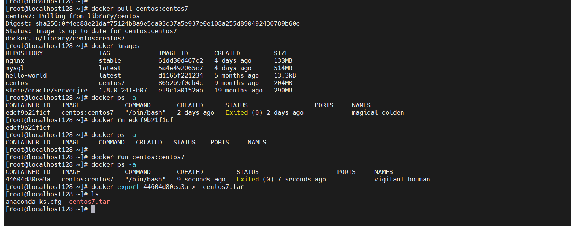The height and width of the screenshot is (226, 571).
Task: Click the 'docker images' command text
Action: [115, 46]
